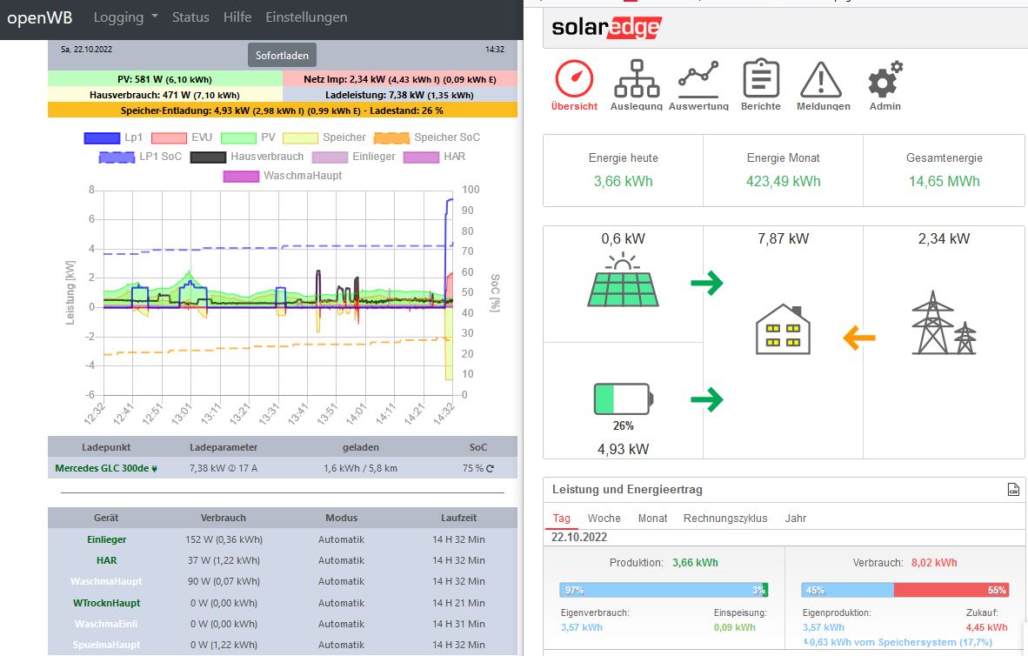Refresh the SoC value for Mercedes

click(x=490, y=469)
